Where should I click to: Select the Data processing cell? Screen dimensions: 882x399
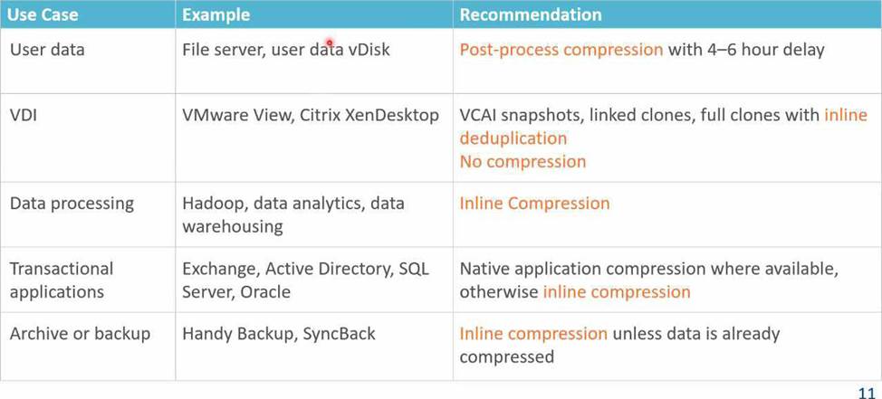72,204
